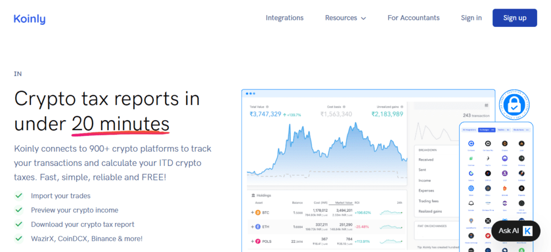Click the Sign up button

[x=514, y=18]
